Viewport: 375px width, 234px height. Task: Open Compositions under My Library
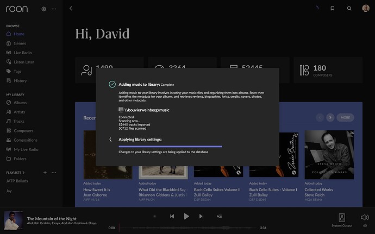click(22, 140)
